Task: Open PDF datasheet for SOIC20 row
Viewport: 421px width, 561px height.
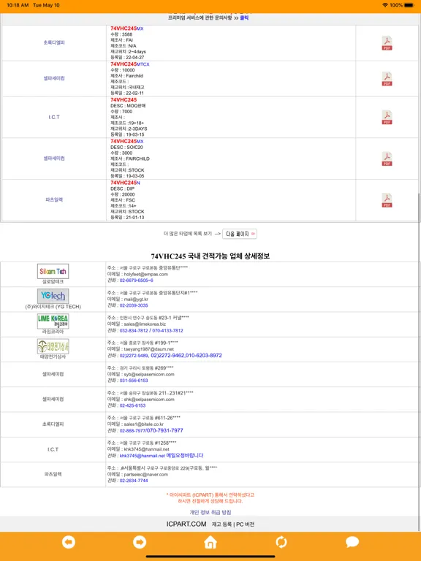Action: pos(387,159)
